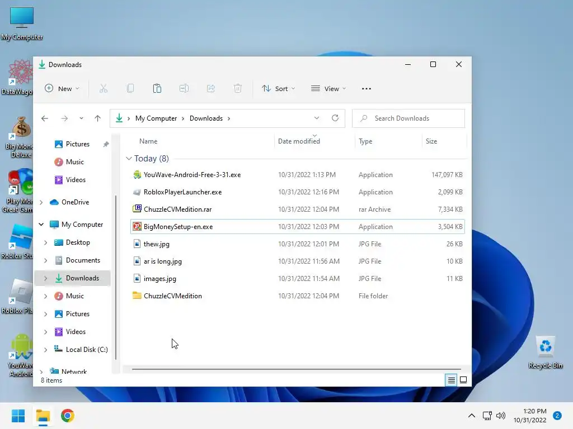This screenshot has height=429, width=573.
Task: Select thew.jpg file
Action: [297, 244]
